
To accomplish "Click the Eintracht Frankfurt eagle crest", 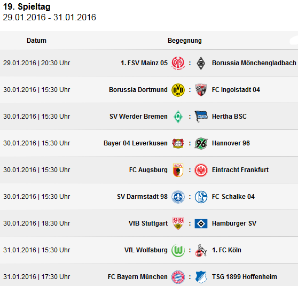I will click(201, 170).
